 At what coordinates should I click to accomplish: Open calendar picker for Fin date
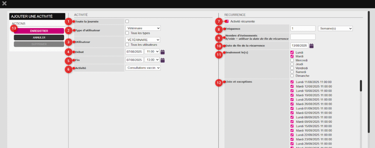pyautogui.click(x=163, y=60)
